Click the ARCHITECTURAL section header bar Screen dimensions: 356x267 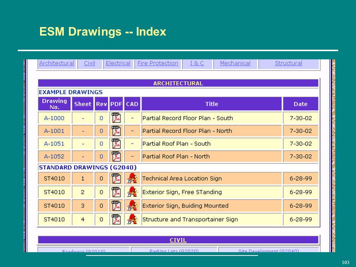(178, 83)
